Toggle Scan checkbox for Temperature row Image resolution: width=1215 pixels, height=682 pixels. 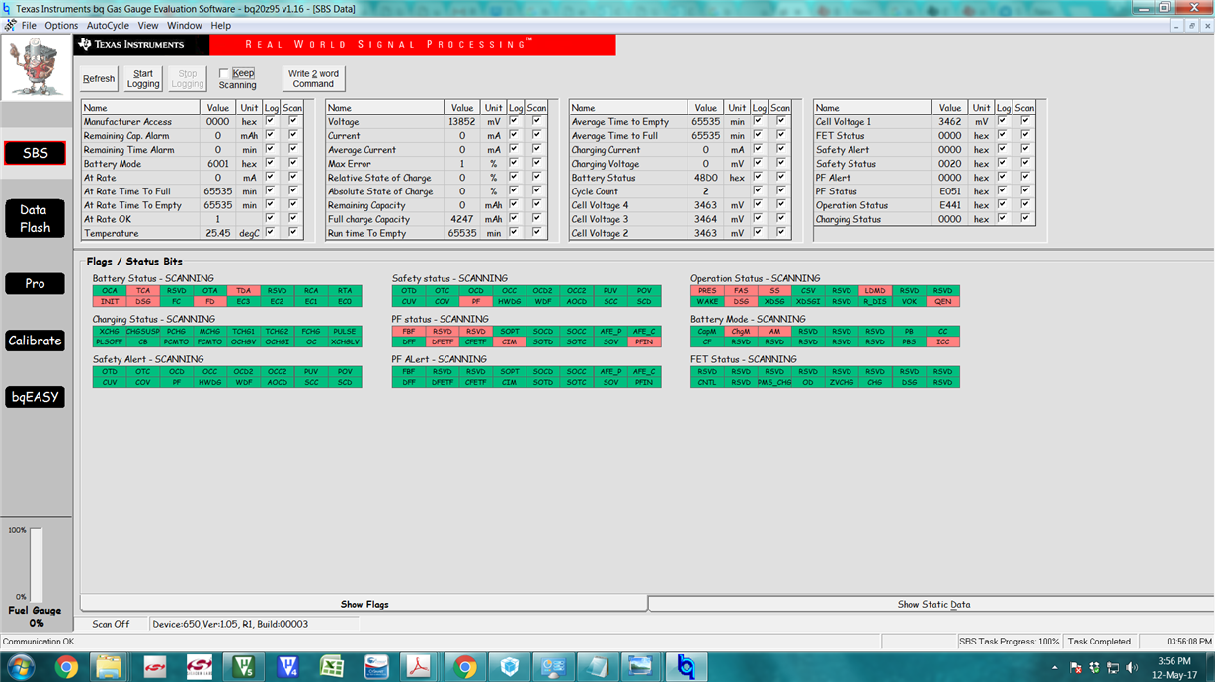coord(293,233)
